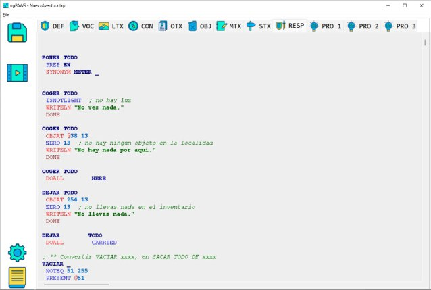This screenshot has width=431, height=290.
Task: Click the line PRESENT @51
Action: (65, 278)
